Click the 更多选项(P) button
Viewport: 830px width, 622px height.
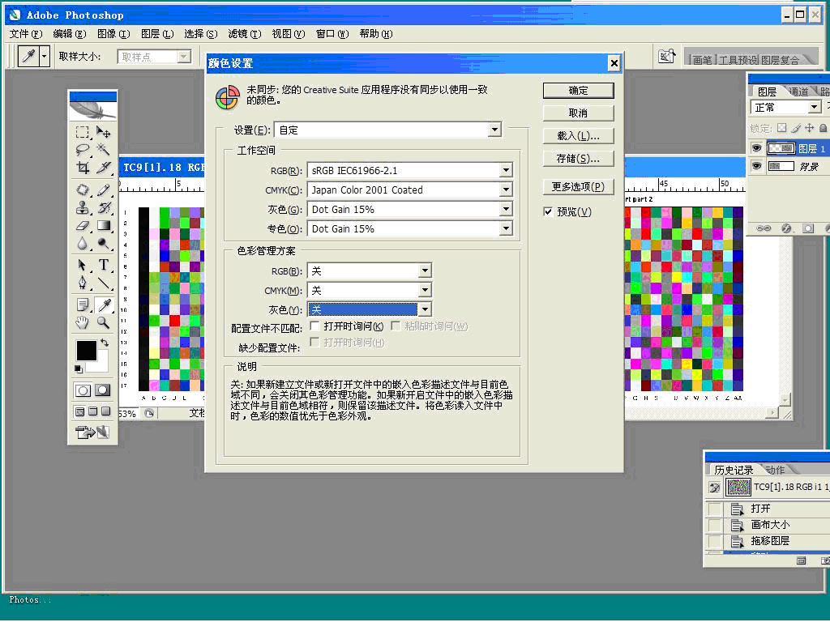[x=578, y=187]
